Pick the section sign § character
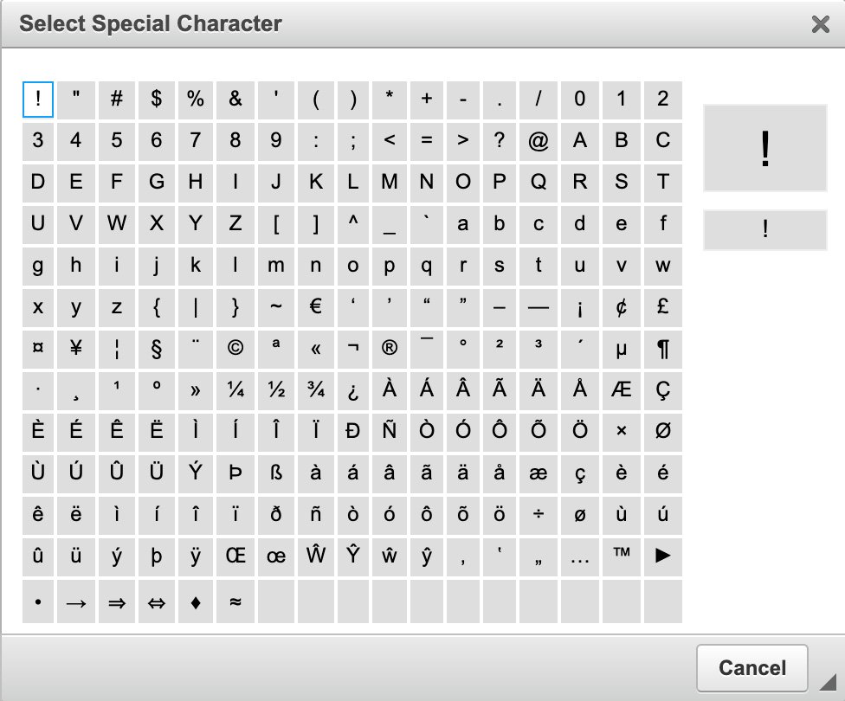The width and height of the screenshot is (845, 701). tap(157, 348)
